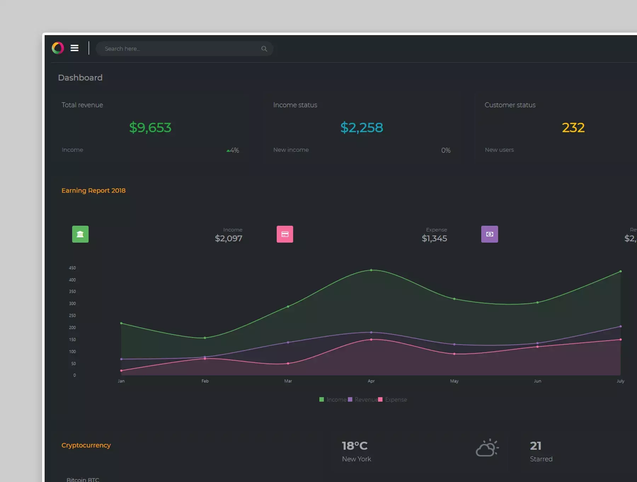This screenshot has width=637, height=482.
Task: Click the 18°C New York weather widget
Action: coord(356,451)
